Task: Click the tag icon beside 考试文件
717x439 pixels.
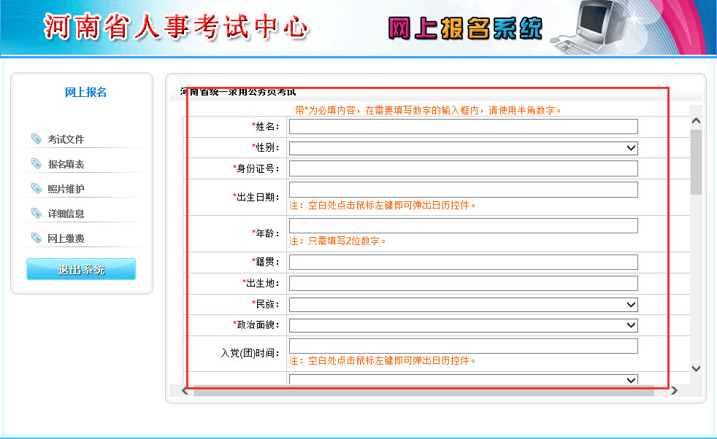Action: click(x=37, y=139)
